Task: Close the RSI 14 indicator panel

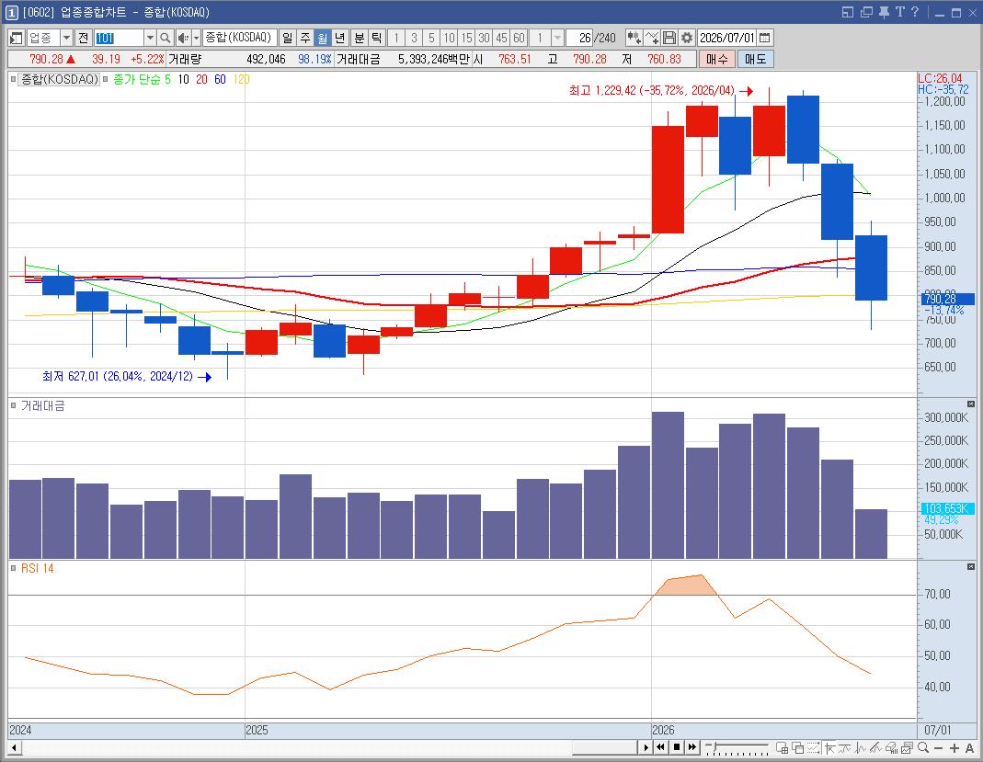Action: (x=970, y=566)
